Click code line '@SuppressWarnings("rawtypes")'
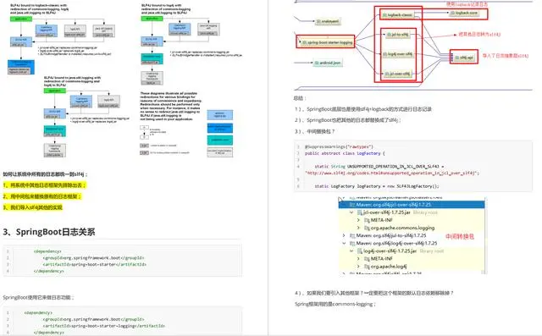Image resolution: width=542 pixels, height=336 pixels. [x=339, y=146]
